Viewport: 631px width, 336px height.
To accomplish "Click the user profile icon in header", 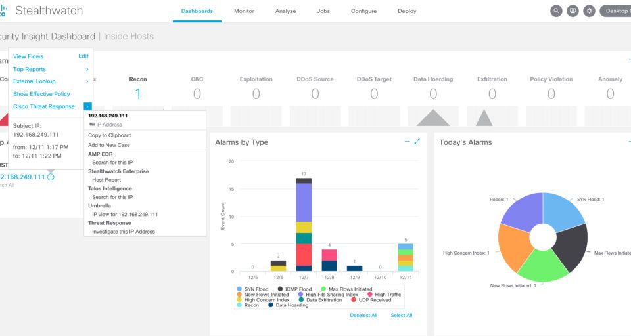I will [x=573, y=11].
